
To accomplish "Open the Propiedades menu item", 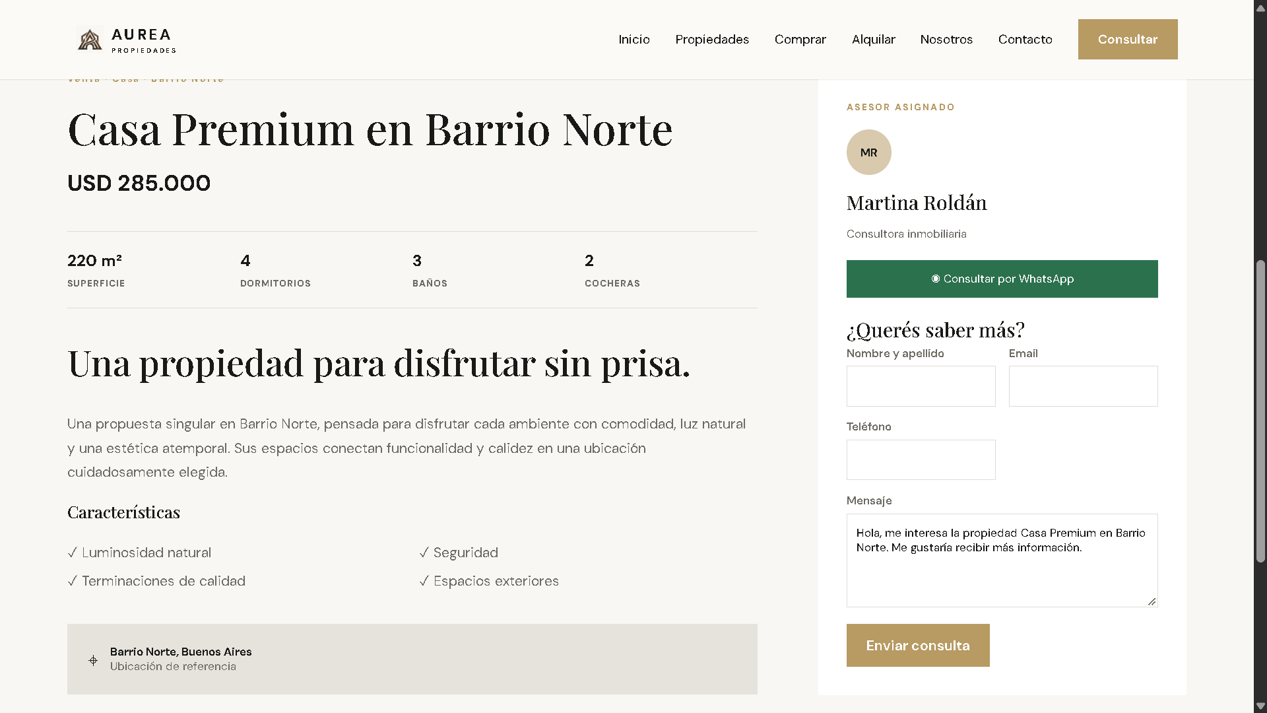I will coord(712,40).
